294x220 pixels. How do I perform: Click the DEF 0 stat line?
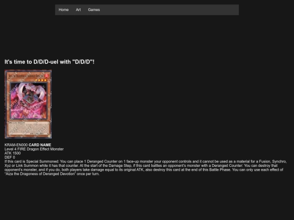coord(10,157)
